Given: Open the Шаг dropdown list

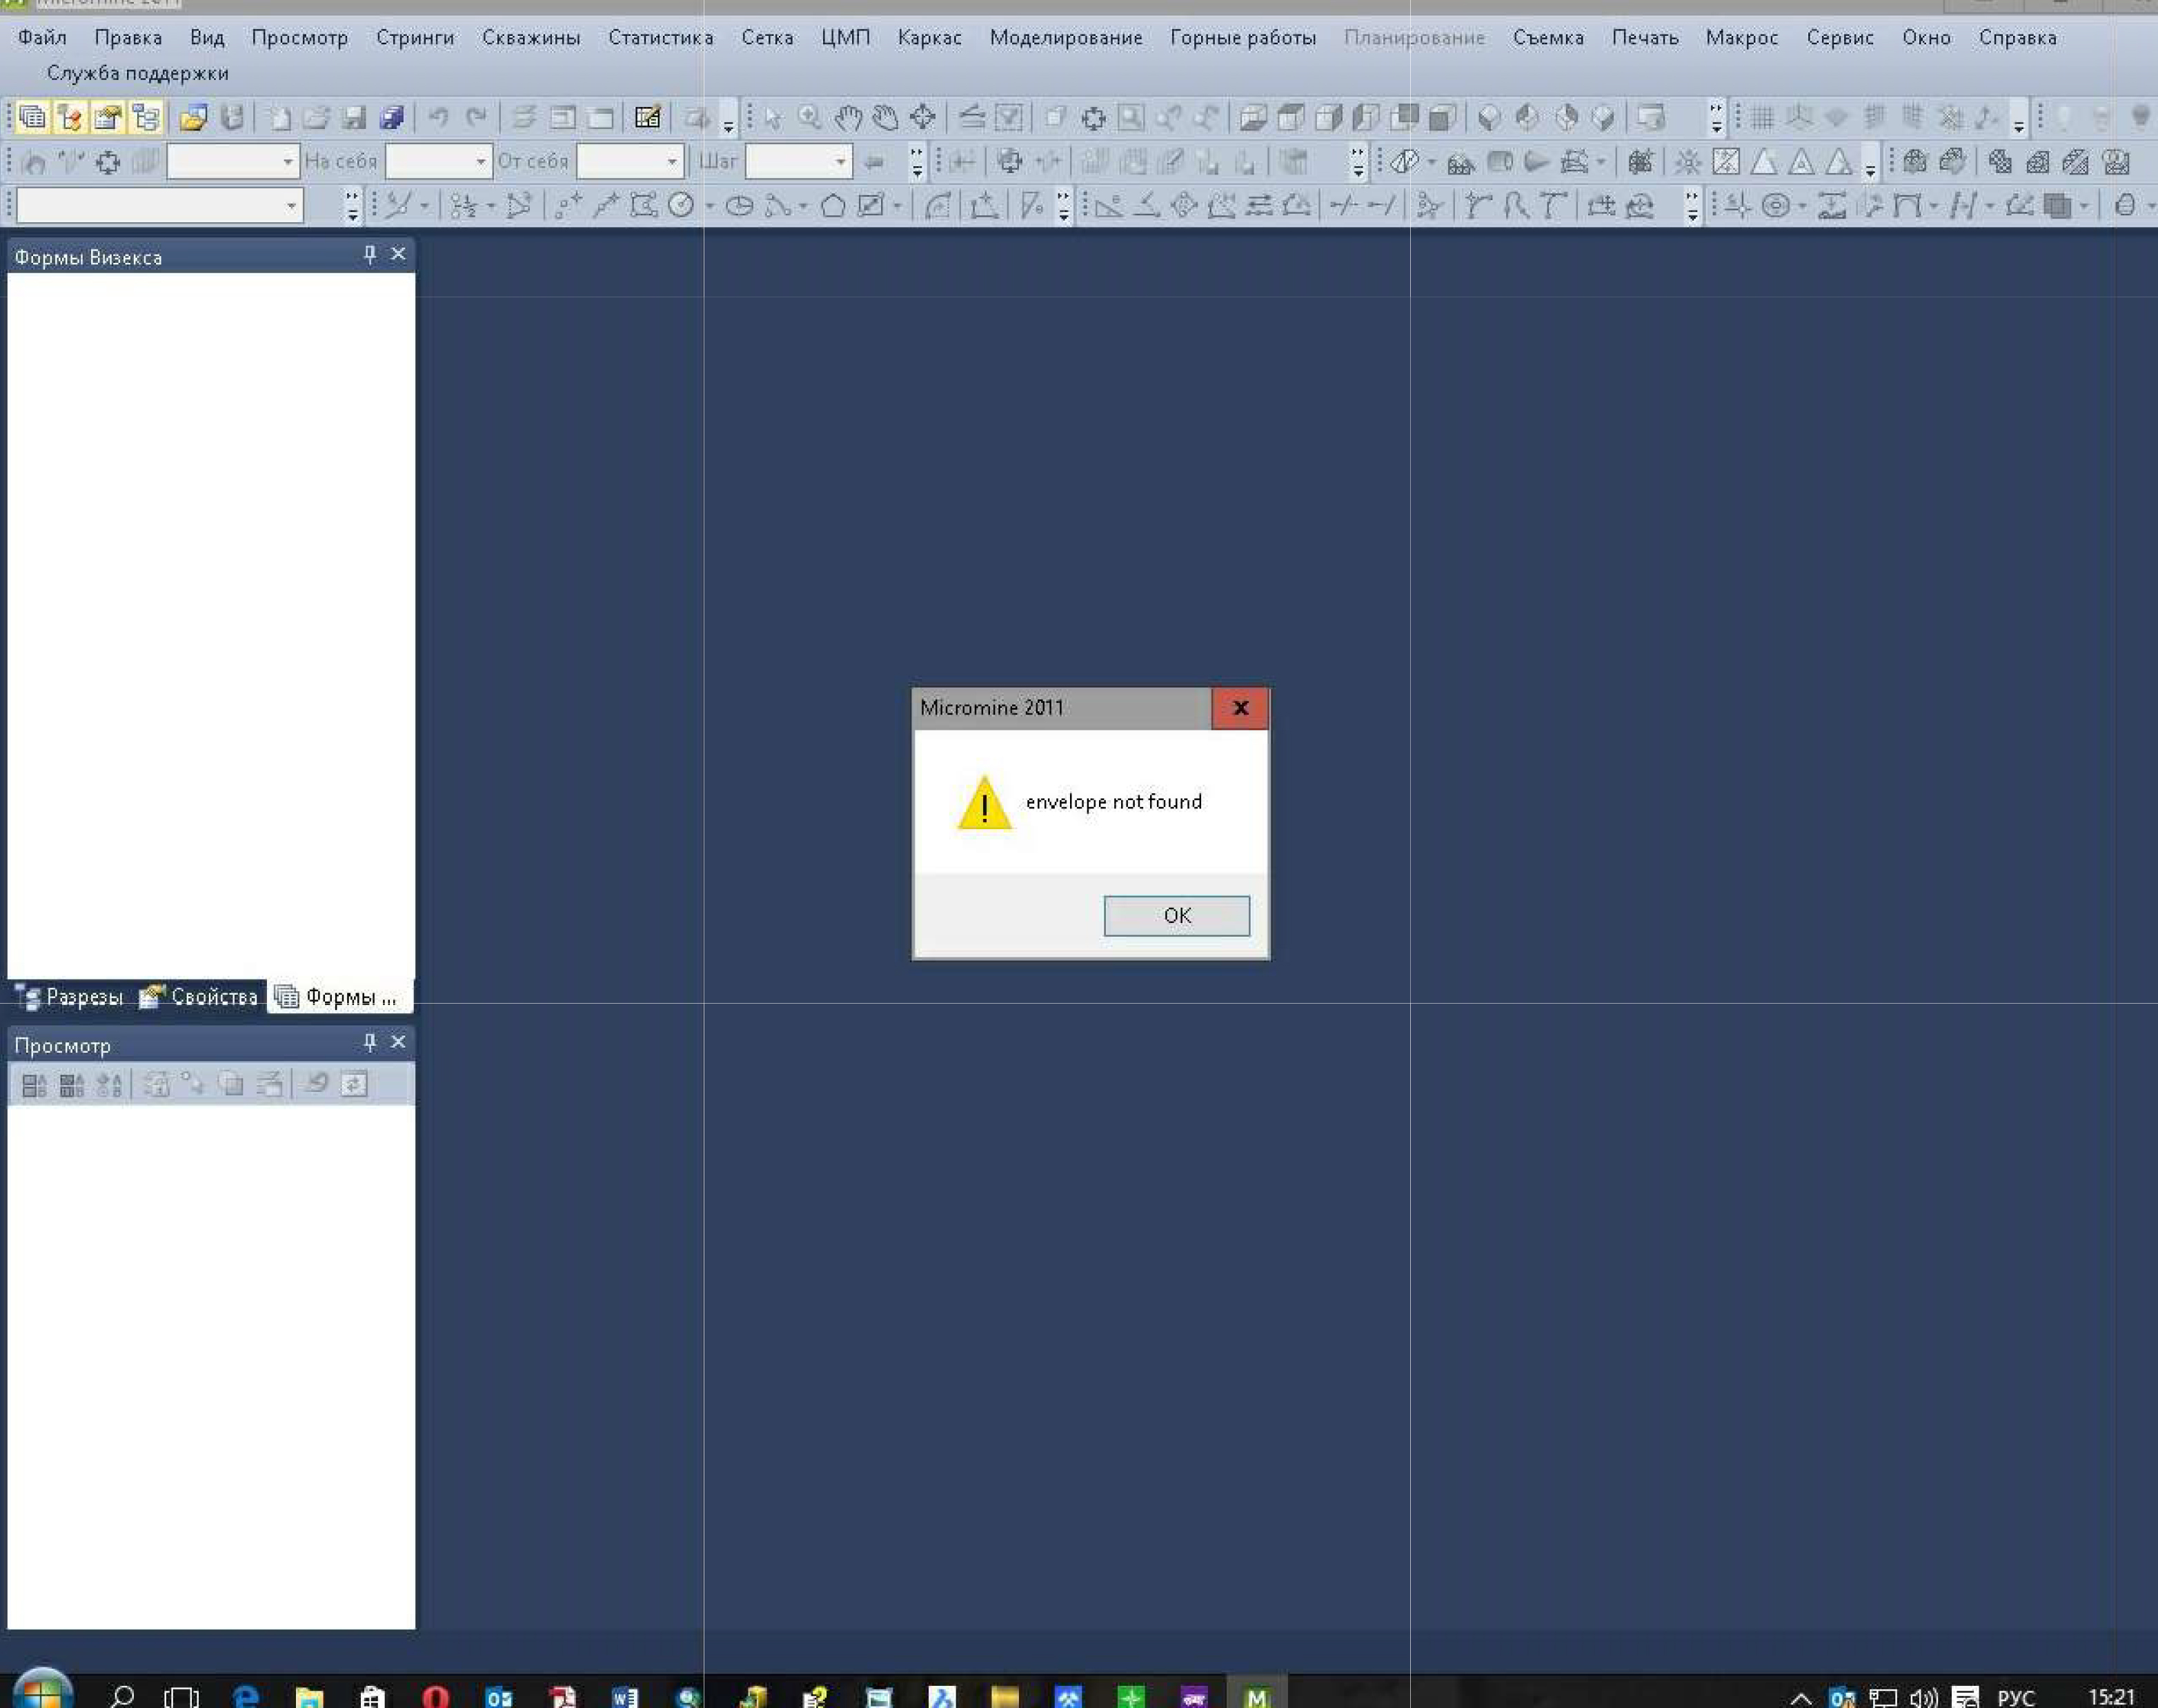Looking at the screenshot, I should [x=840, y=161].
